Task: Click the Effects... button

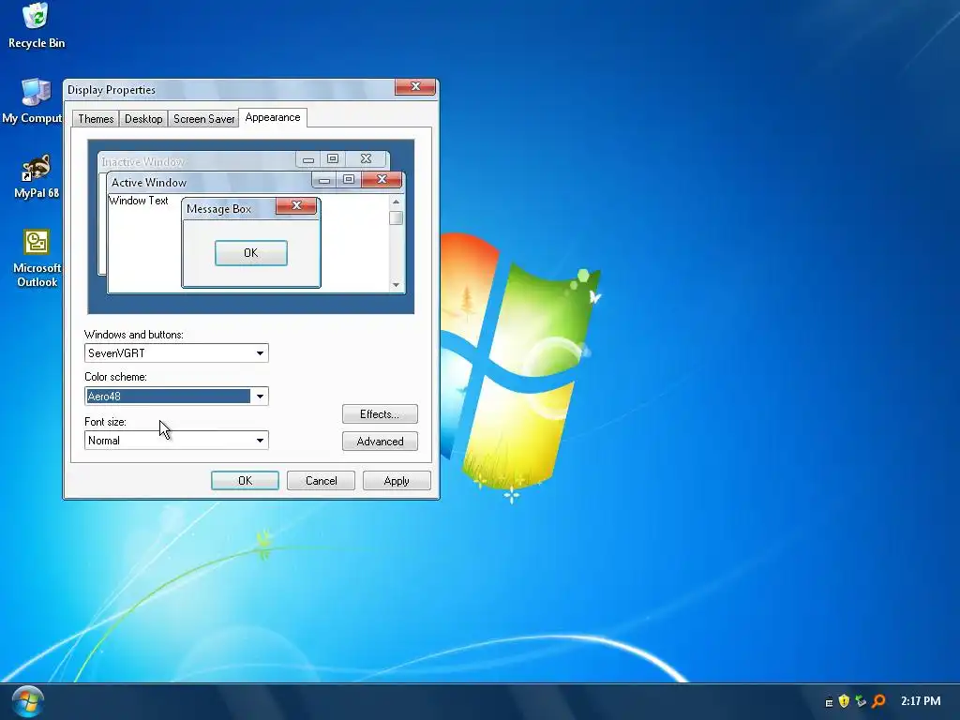Action: click(380, 414)
